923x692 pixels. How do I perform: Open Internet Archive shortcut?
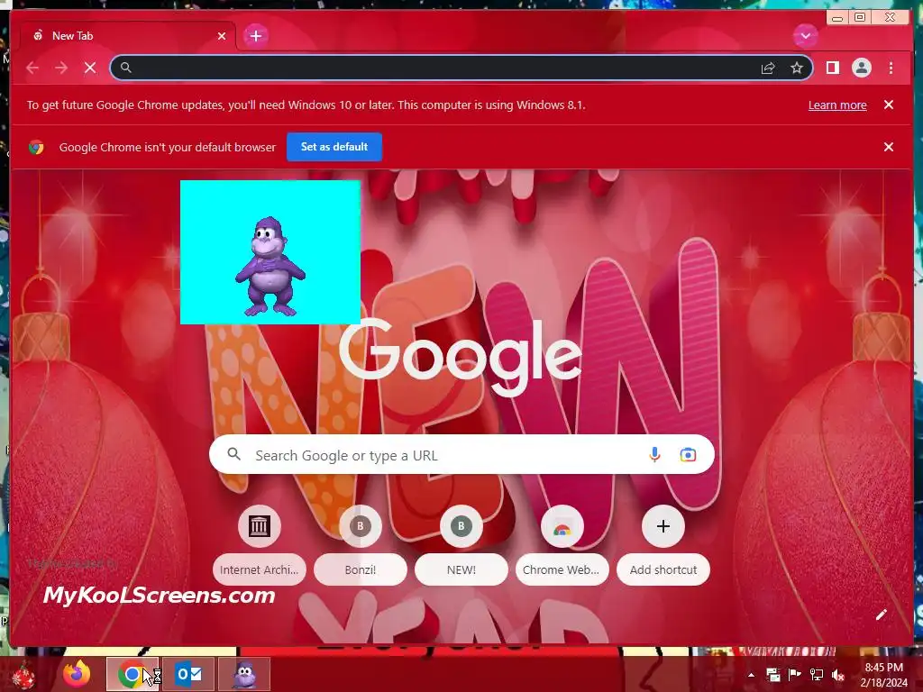[259, 545]
